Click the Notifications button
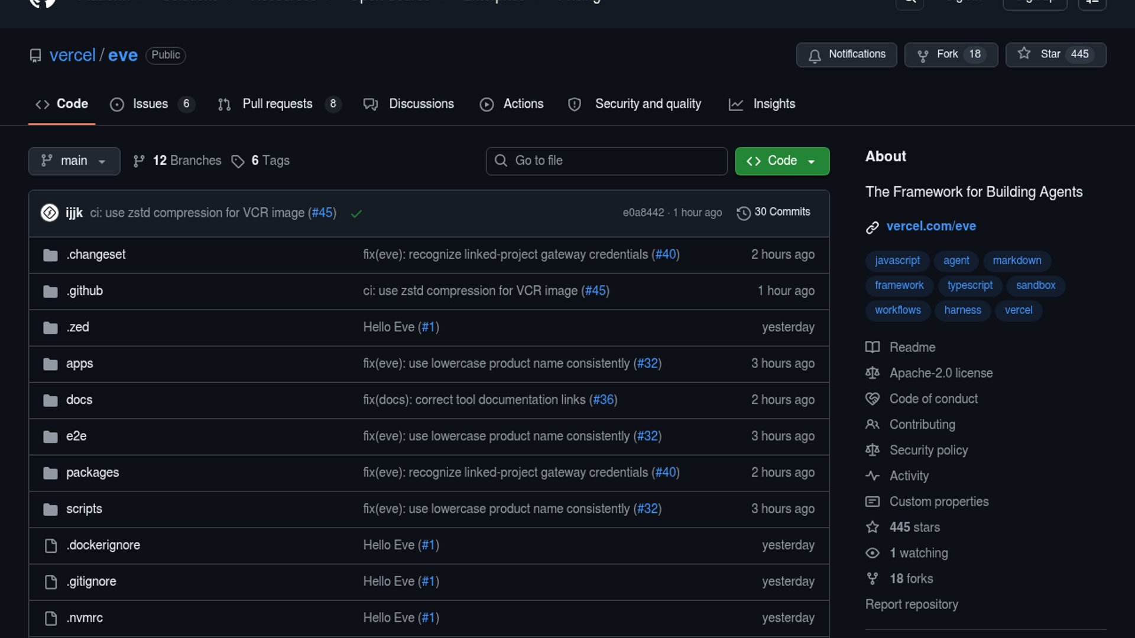1135x638 pixels. pos(847,55)
